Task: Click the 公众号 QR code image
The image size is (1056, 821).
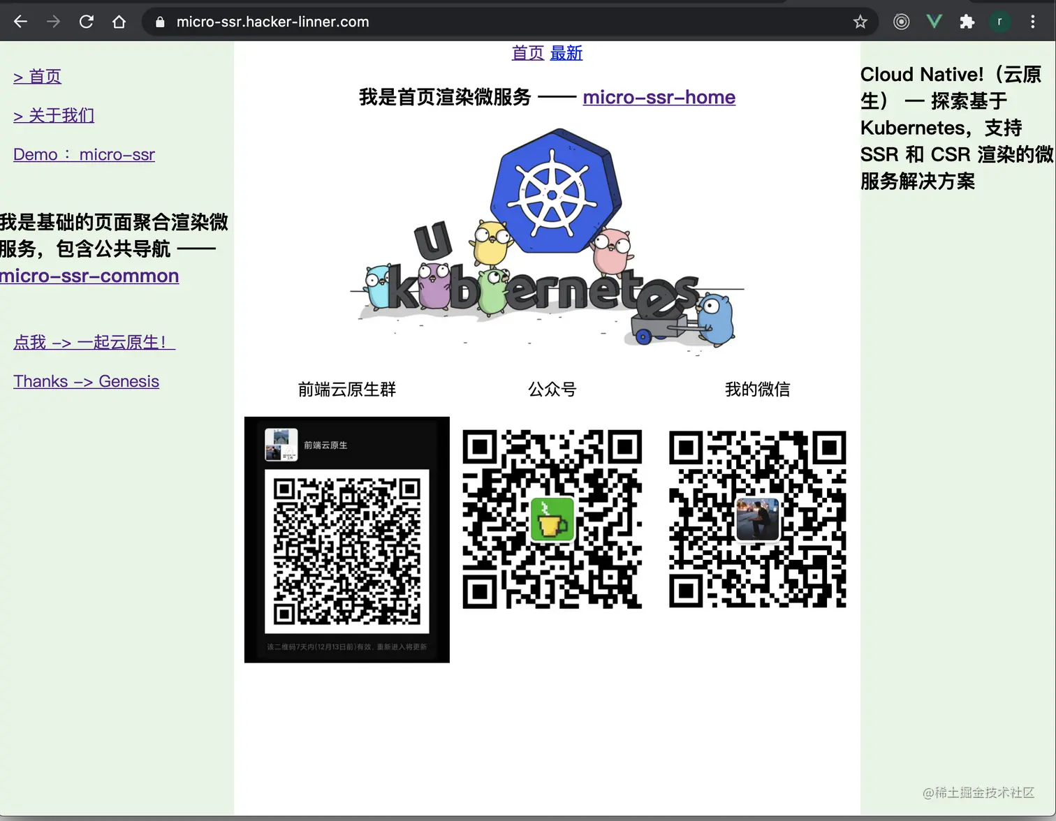Action: pos(552,519)
